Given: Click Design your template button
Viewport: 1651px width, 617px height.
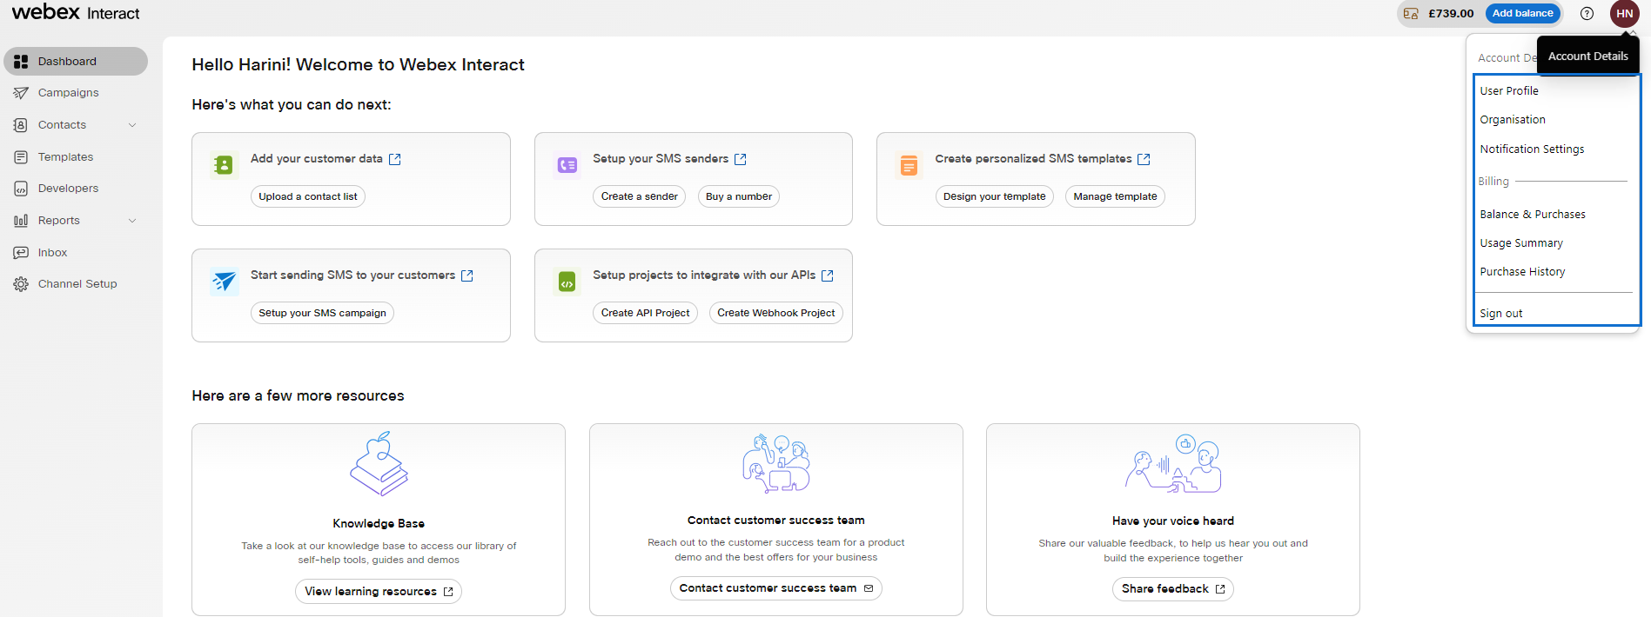Looking at the screenshot, I should pos(995,196).
